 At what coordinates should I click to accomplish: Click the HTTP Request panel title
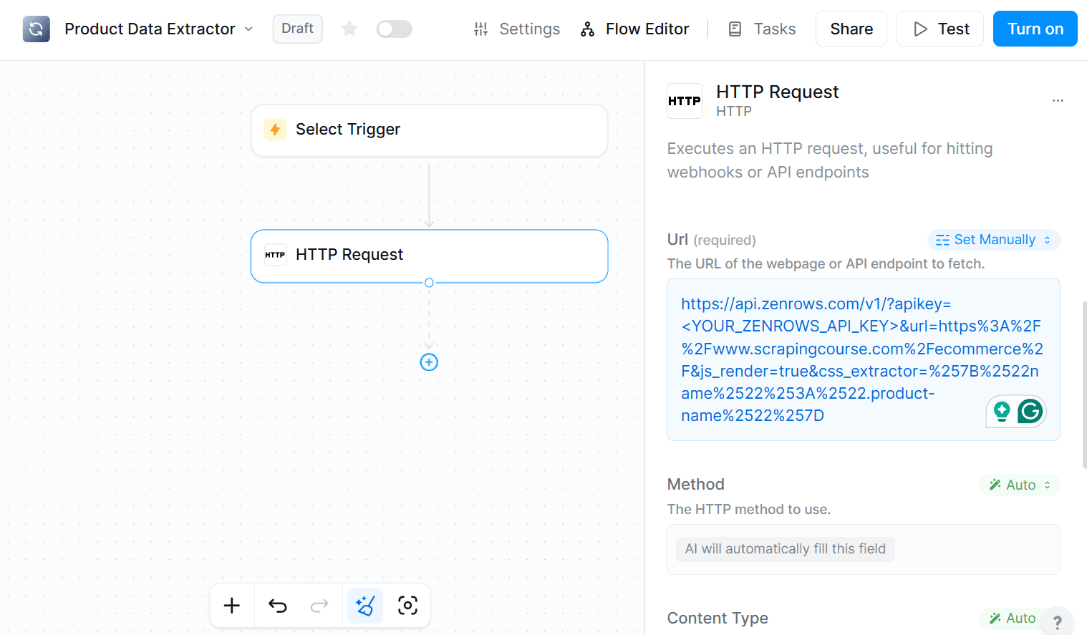777,92
